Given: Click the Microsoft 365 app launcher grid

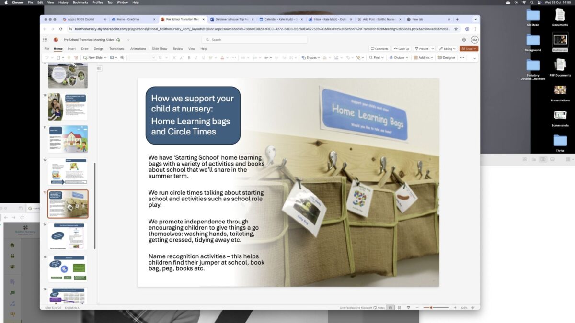Looking at the screenshot, I should click(x=45, y=40).
